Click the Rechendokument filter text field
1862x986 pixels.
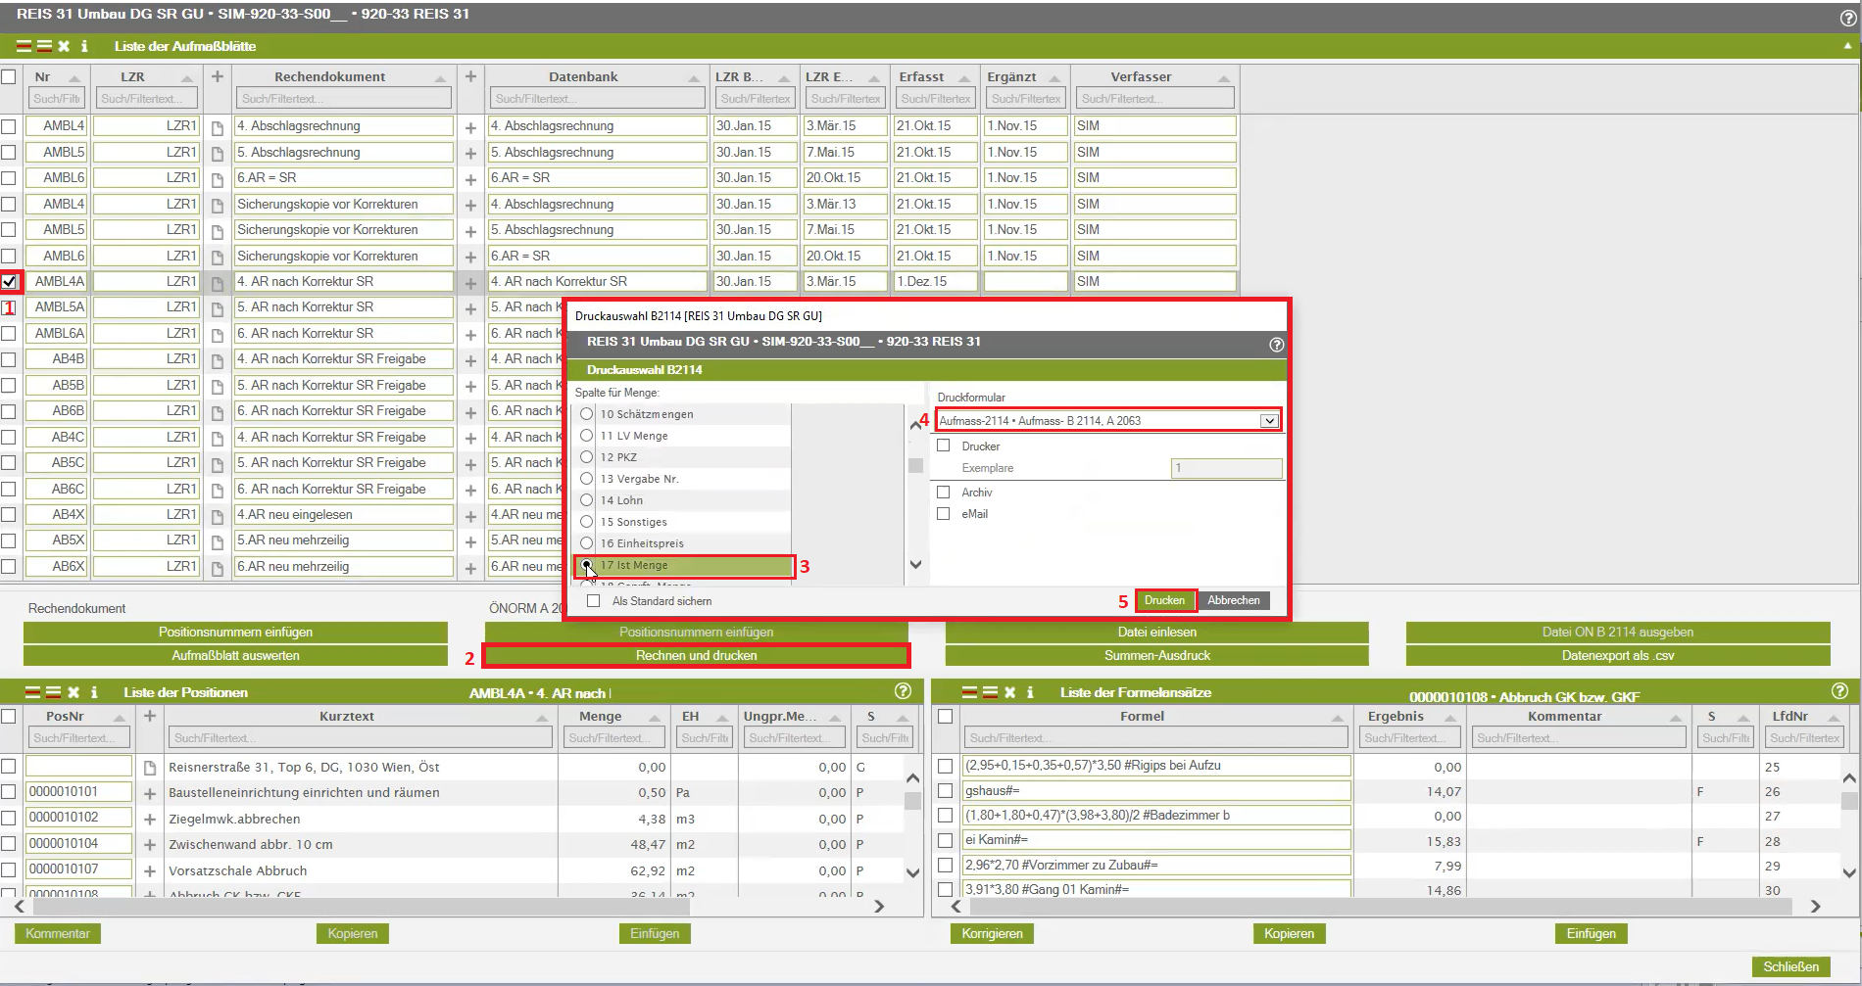343,99
